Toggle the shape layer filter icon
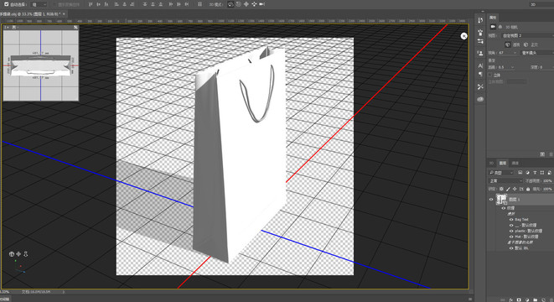The width and height of the screenshot is (554, 302). [x=542, y=173]
